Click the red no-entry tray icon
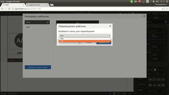Image resolution: width=169 pixels, height=95 pixels. pyautogui.click(x=140, y=2)
